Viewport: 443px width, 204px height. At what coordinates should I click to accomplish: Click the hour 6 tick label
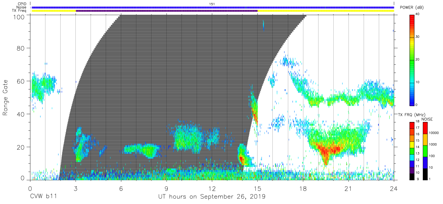121,189
